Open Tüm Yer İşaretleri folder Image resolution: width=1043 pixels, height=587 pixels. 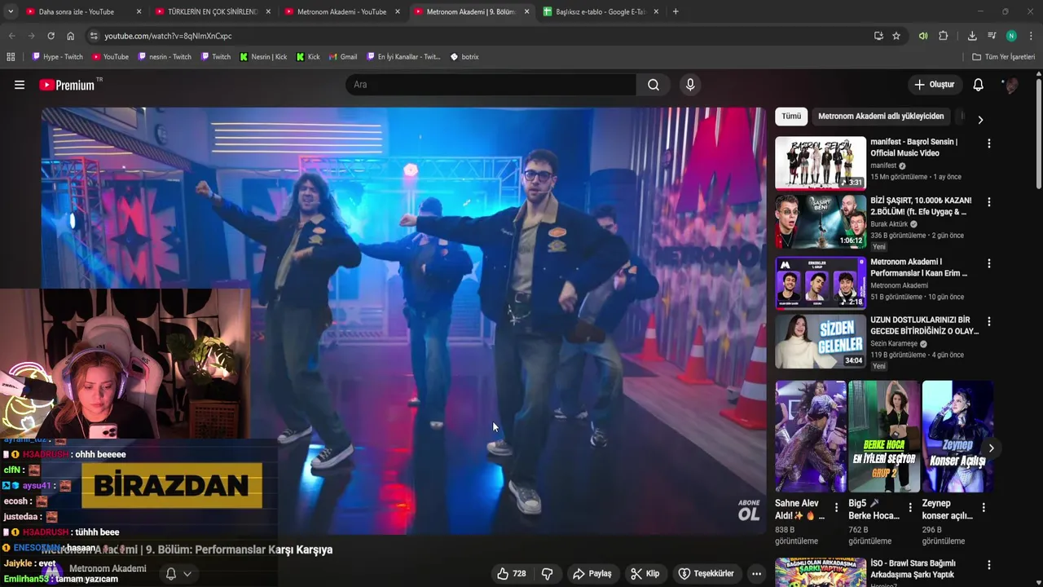click(x=1004, y=57)
